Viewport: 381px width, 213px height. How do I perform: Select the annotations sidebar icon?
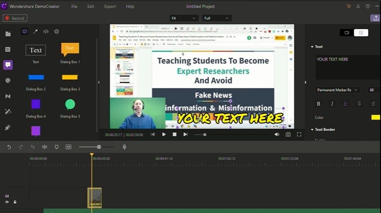coord(8,65)
